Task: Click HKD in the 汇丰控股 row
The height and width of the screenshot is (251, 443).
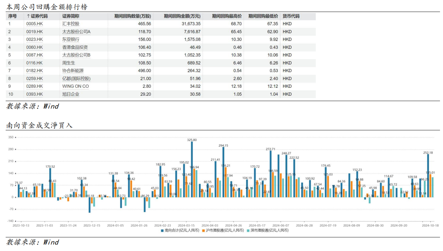Action: tap(287, 24)
